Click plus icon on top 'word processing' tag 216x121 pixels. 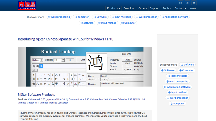[49, 17]
